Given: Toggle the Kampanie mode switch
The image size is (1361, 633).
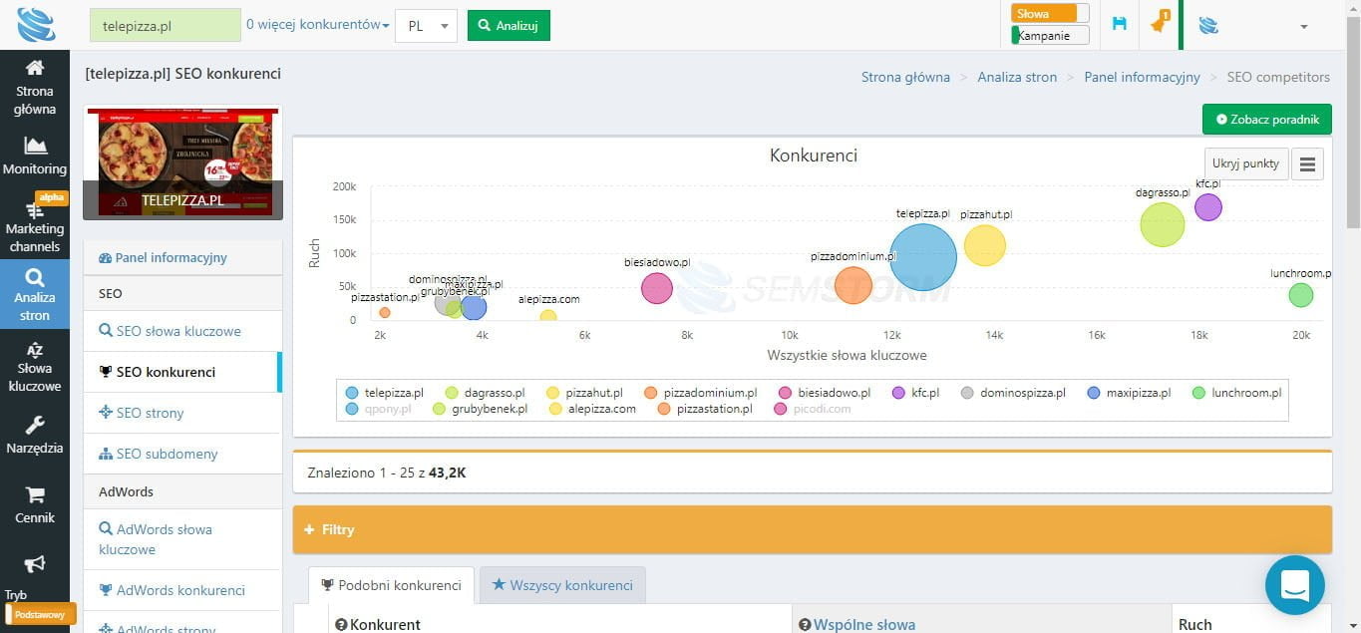Looking at the screenshot, I should 1049,36.
